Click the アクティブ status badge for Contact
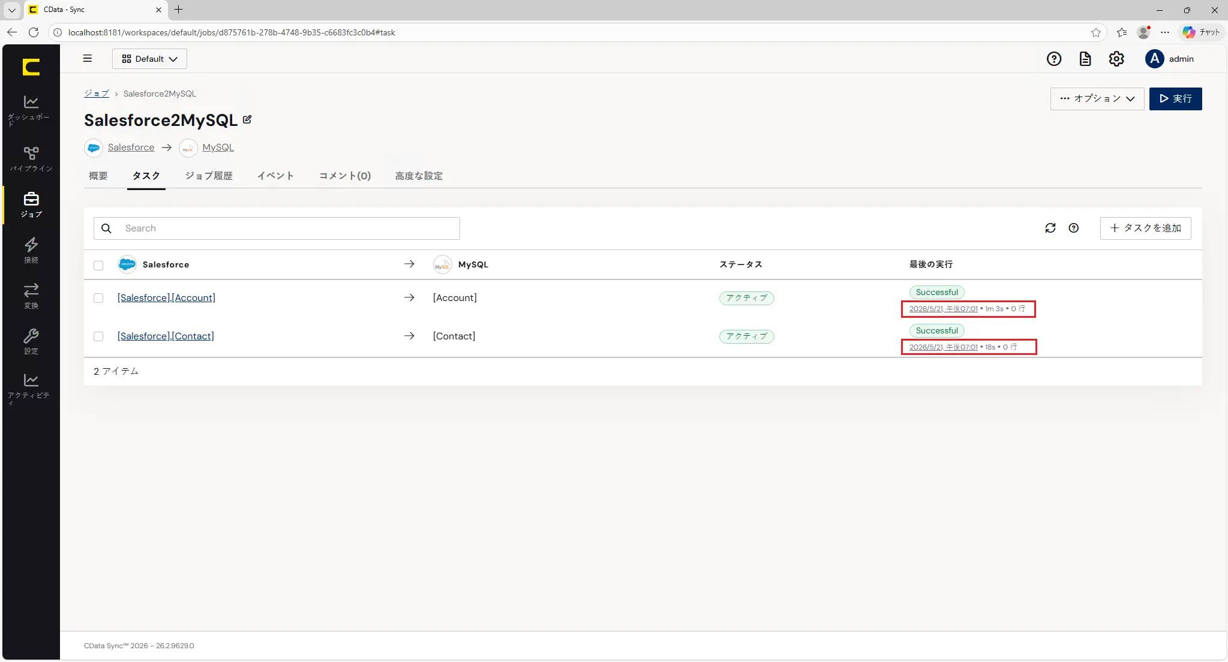1228x662 pixels. (747, 336)
